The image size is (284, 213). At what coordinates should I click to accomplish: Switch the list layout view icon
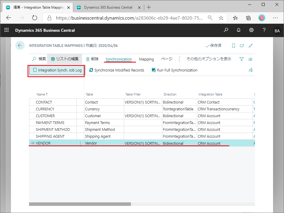click(x=250, y=59)
